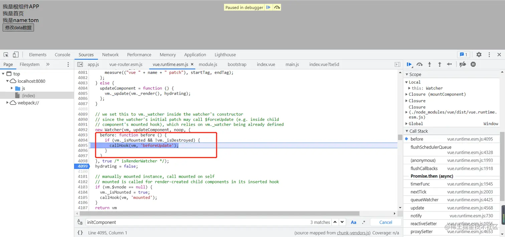
Task: Pretty print with the curly braces icon
Action: (x=80, y=233)
